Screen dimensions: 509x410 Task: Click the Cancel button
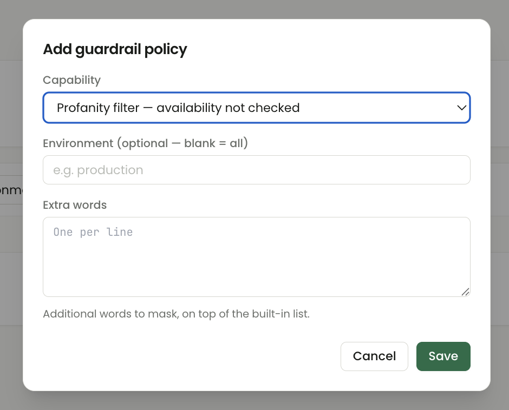pyautogui.click(x=374, y=356)
